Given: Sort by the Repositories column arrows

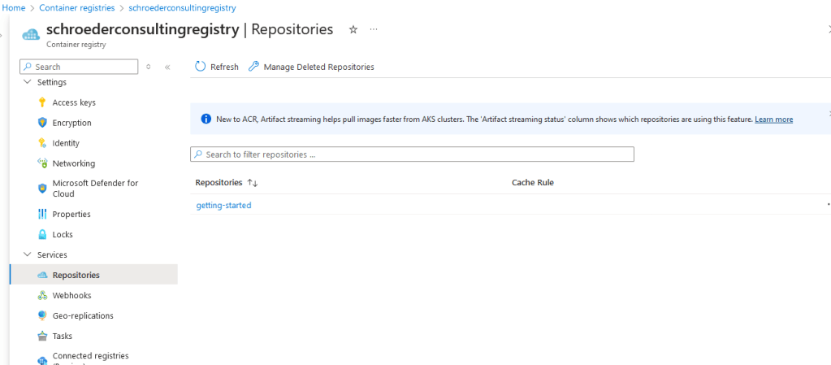Looking at the screenshot, I should coord(252,183).
